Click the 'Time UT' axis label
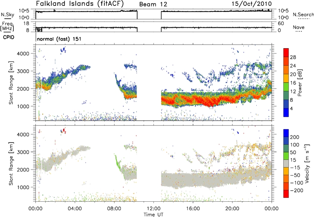314x217 pixels. pyautogui.click(x=153, y=215)
